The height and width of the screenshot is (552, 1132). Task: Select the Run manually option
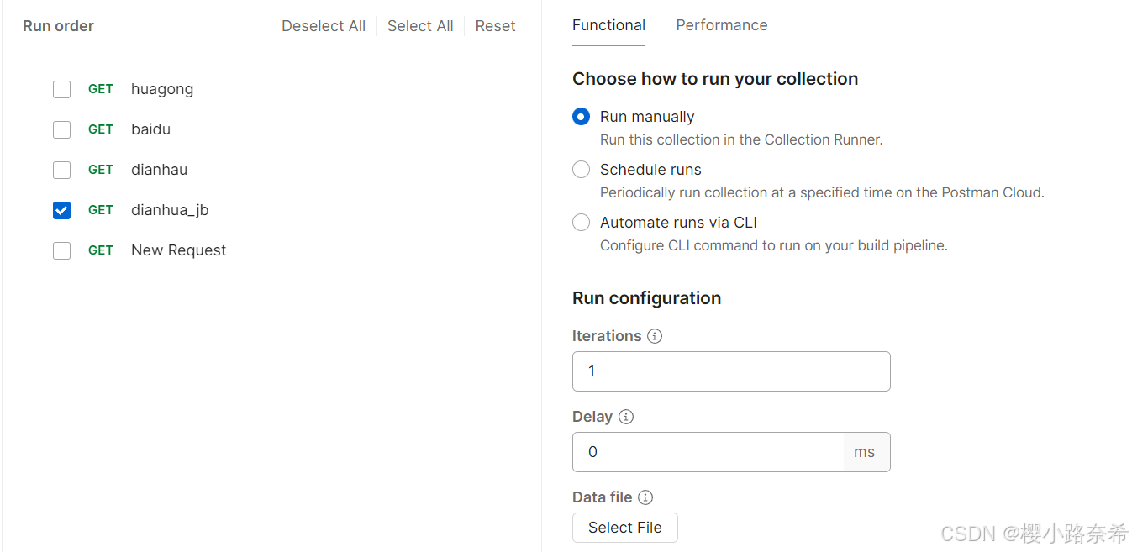click(x=581, y=117)
